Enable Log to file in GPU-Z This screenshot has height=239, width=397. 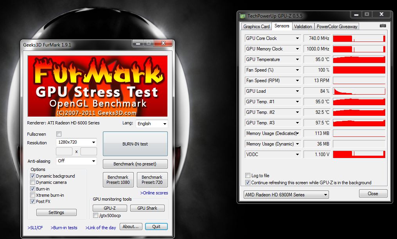pos(248,176)
